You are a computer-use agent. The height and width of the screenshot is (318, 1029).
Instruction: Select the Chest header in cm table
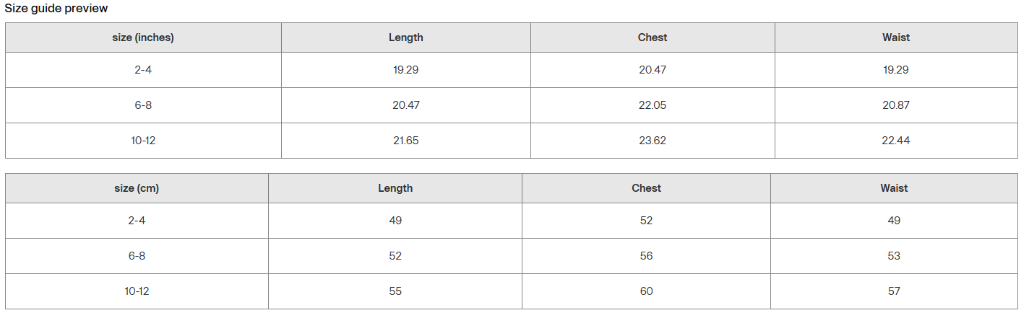pos(646,188)
